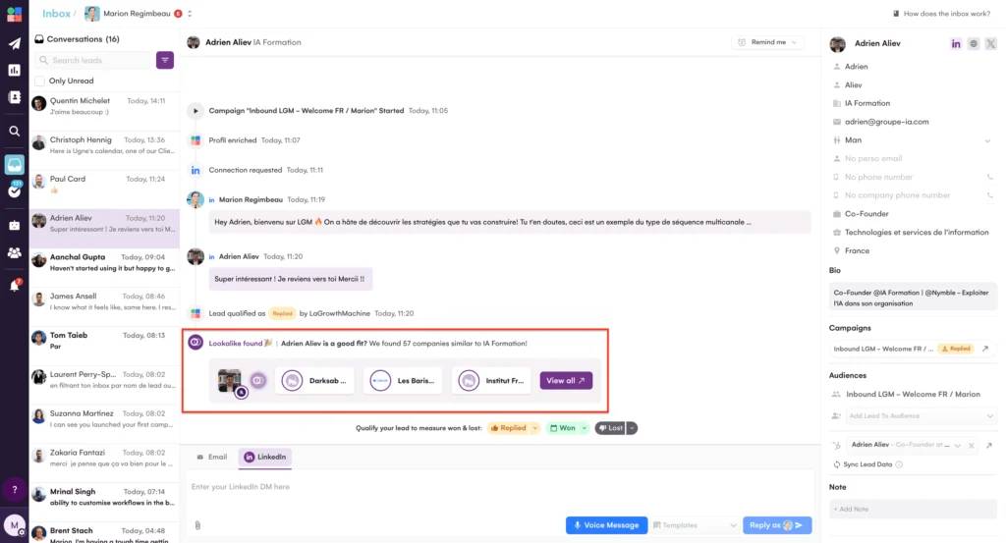Click the attachment paperclip icon
The height and width of the screenshot is (543, 1006).
pos(197,525)
